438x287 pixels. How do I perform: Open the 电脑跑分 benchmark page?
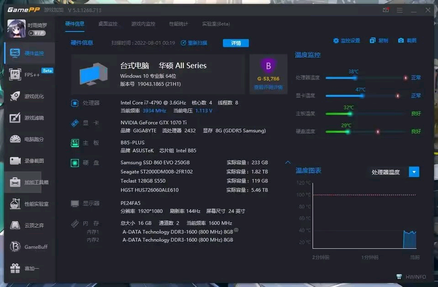click(x=30, y=139)
